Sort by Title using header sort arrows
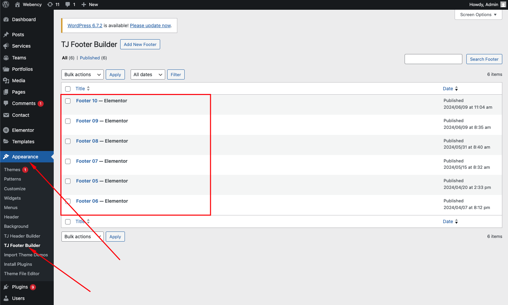Screen dimensions: 508x305 tap(88, 89)
